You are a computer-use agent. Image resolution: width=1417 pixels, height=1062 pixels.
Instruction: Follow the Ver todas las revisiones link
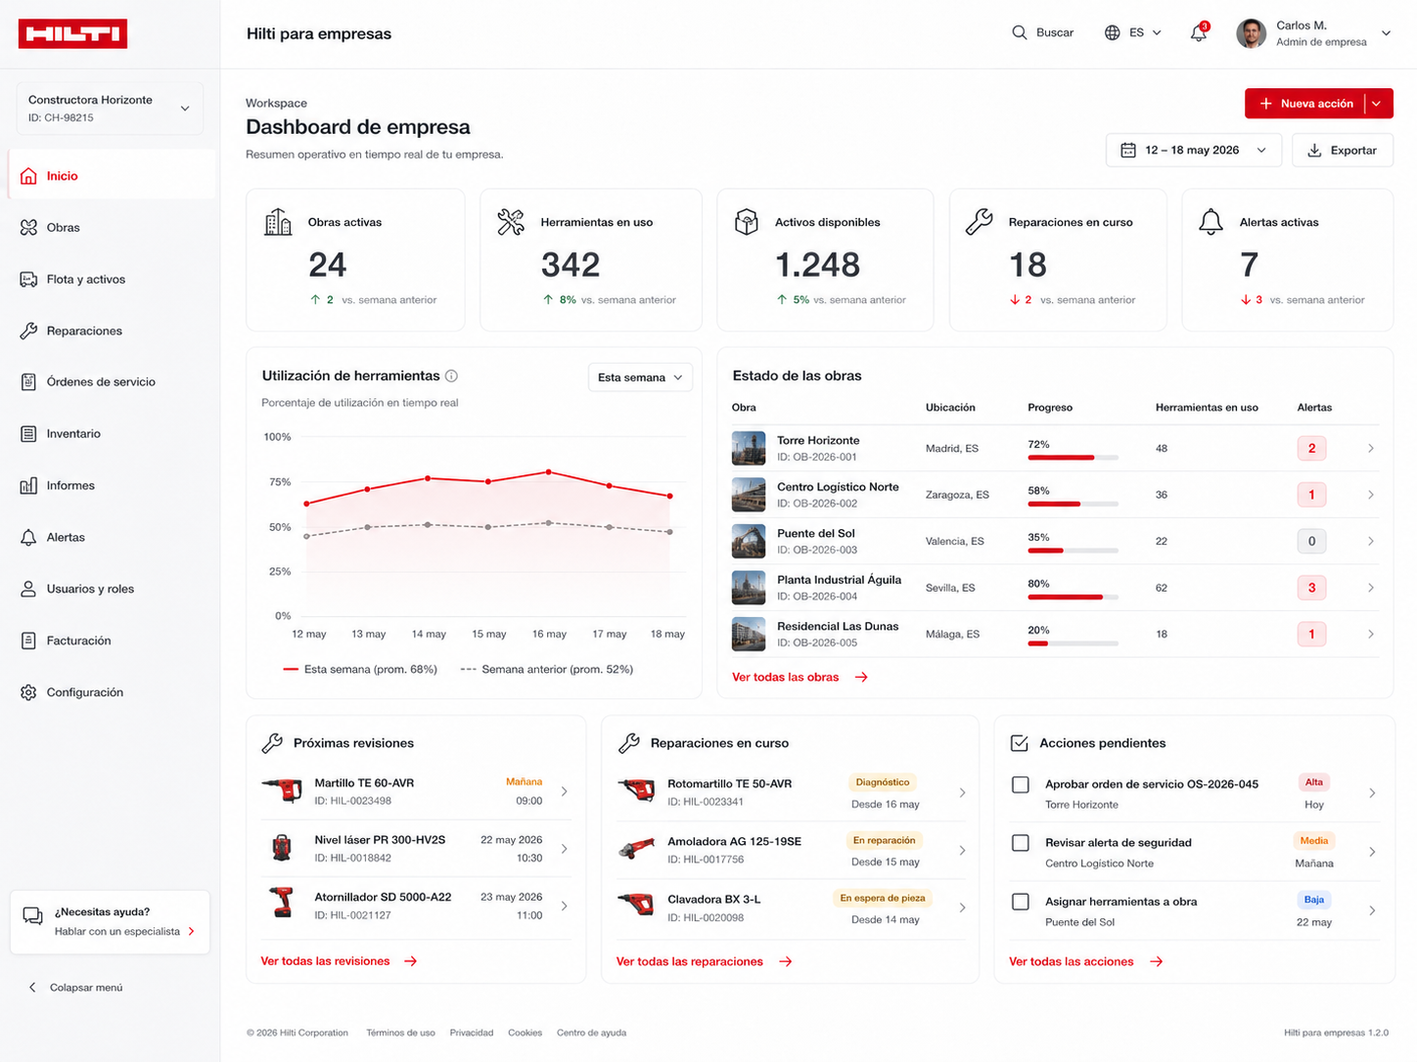pyautogui.click(x=339, y=961)
